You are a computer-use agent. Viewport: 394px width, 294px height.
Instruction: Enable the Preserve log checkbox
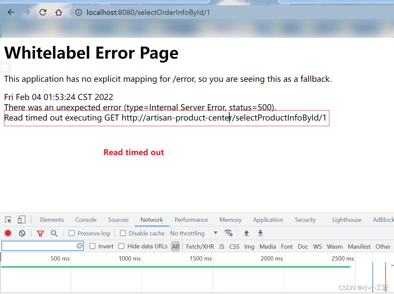(x=72, y=233)
